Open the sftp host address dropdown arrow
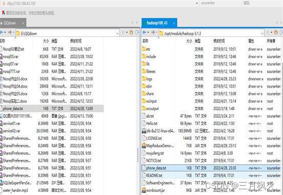This screenshot has height=195, width=283. (197, 3)
